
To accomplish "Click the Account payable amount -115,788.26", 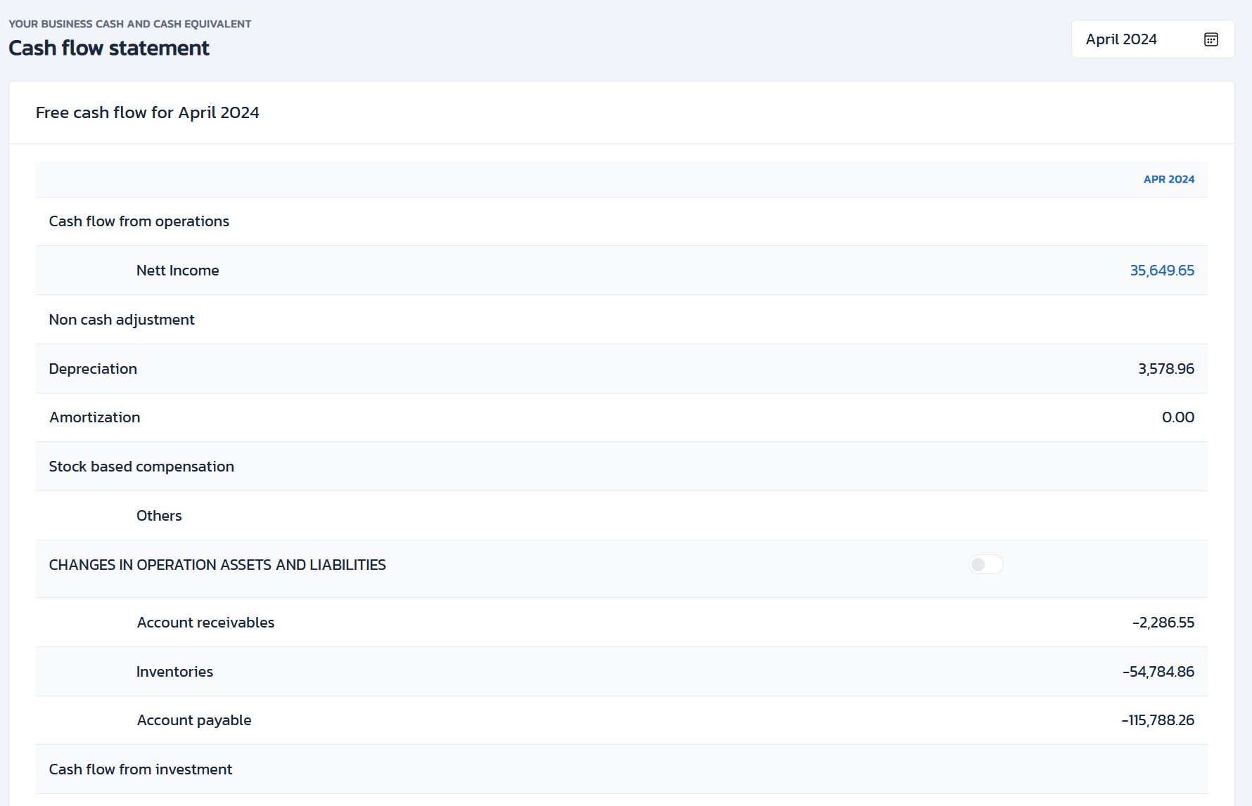I will [x=1157, y=720].
